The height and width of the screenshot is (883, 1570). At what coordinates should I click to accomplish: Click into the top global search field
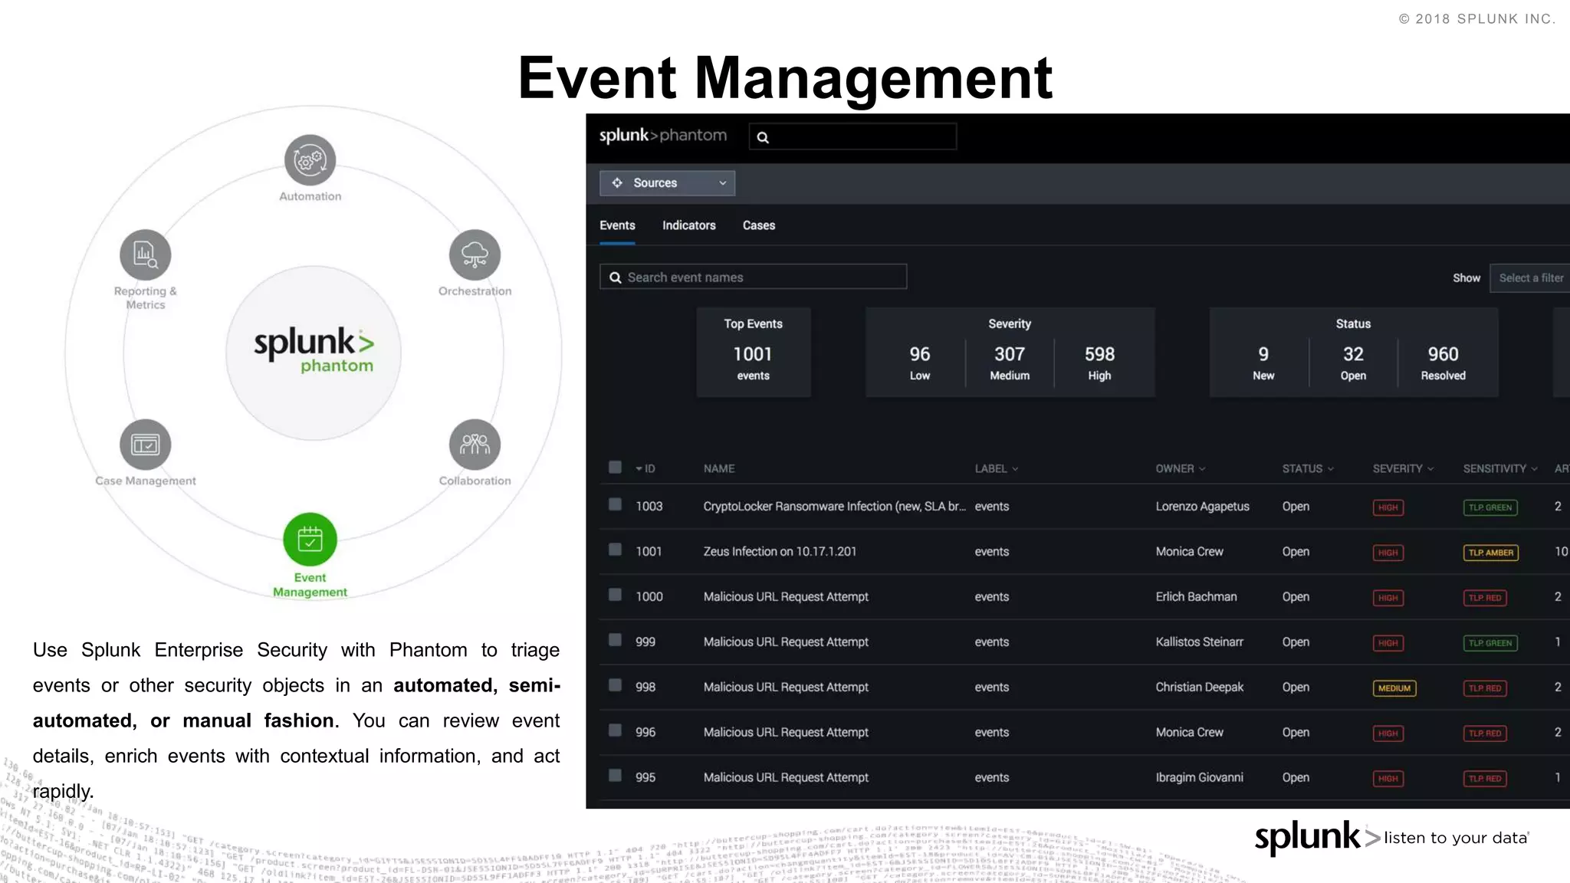point(852,136)
